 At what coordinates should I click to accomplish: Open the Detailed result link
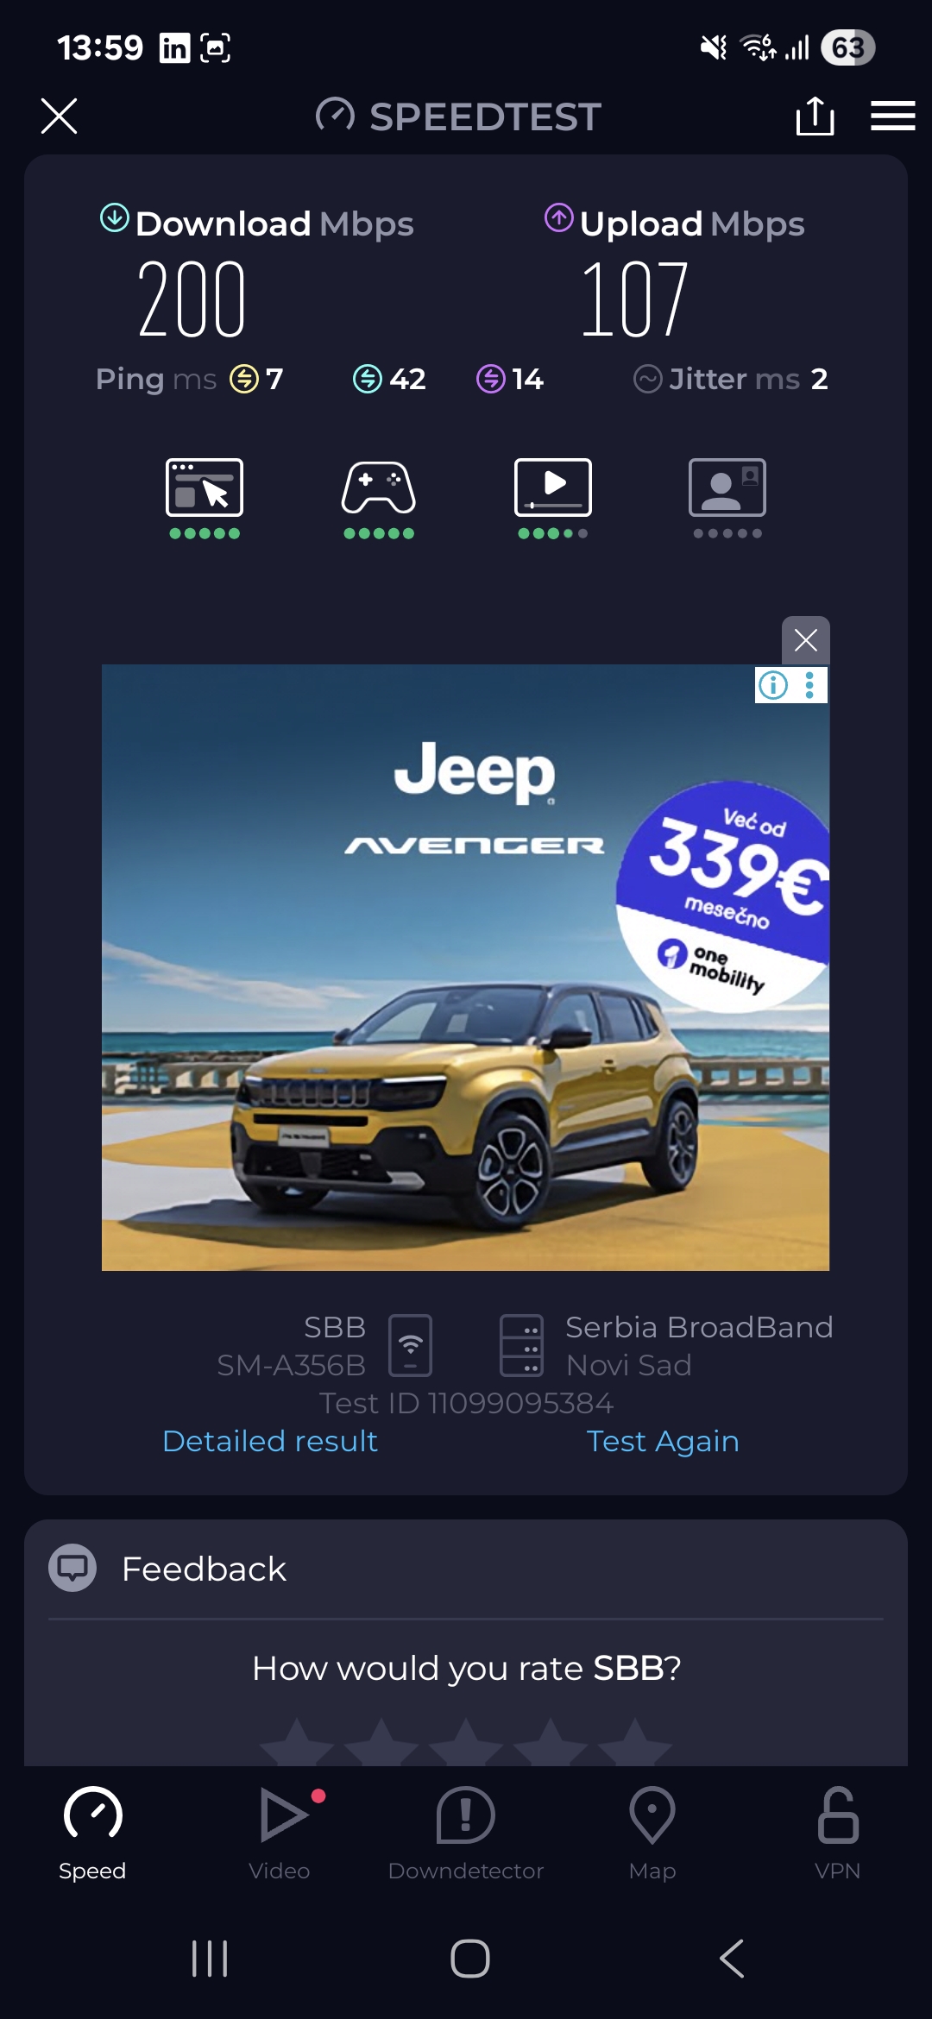click(x=270, y=1441)
